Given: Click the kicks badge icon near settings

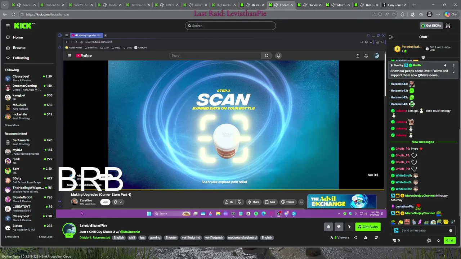Looking at the screenshot, I should click(429, 240).
